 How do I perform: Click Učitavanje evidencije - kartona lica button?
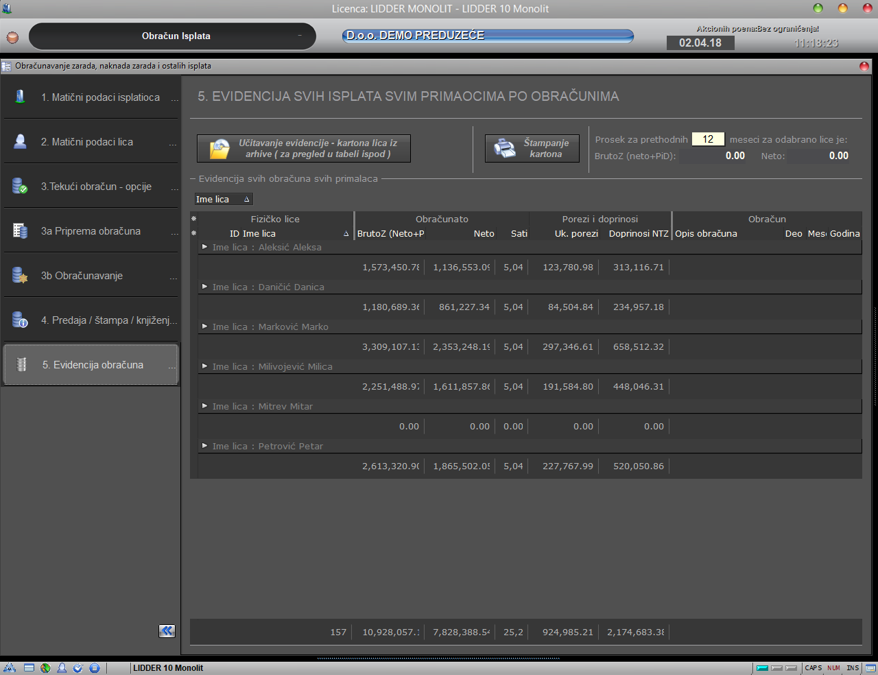click(304, 148)
